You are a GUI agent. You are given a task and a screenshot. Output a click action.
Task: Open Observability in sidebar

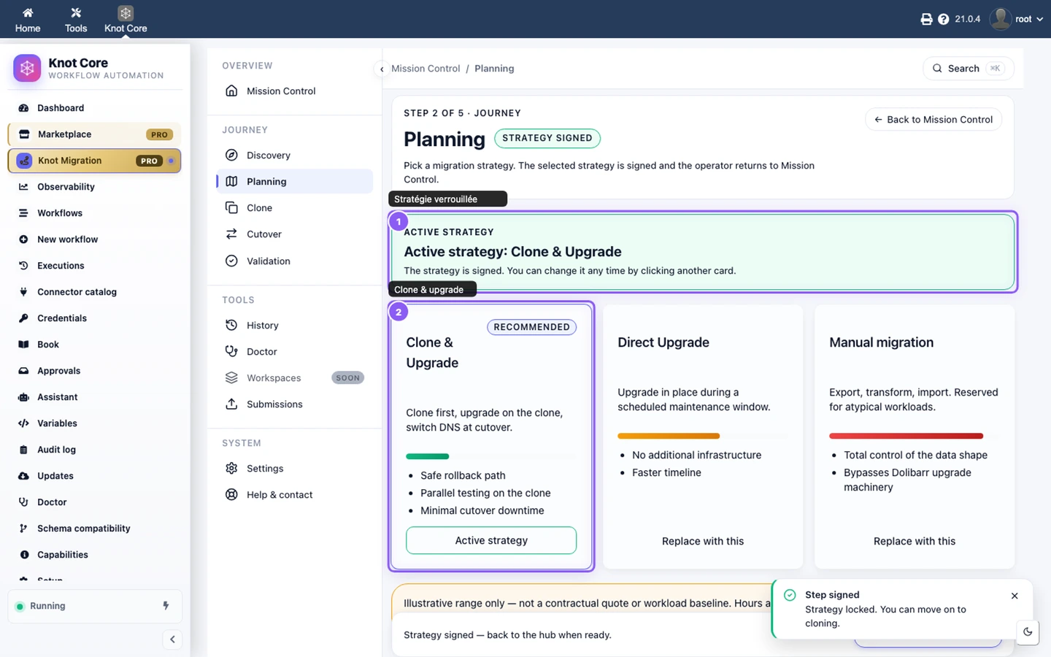(x=95, y=187)
